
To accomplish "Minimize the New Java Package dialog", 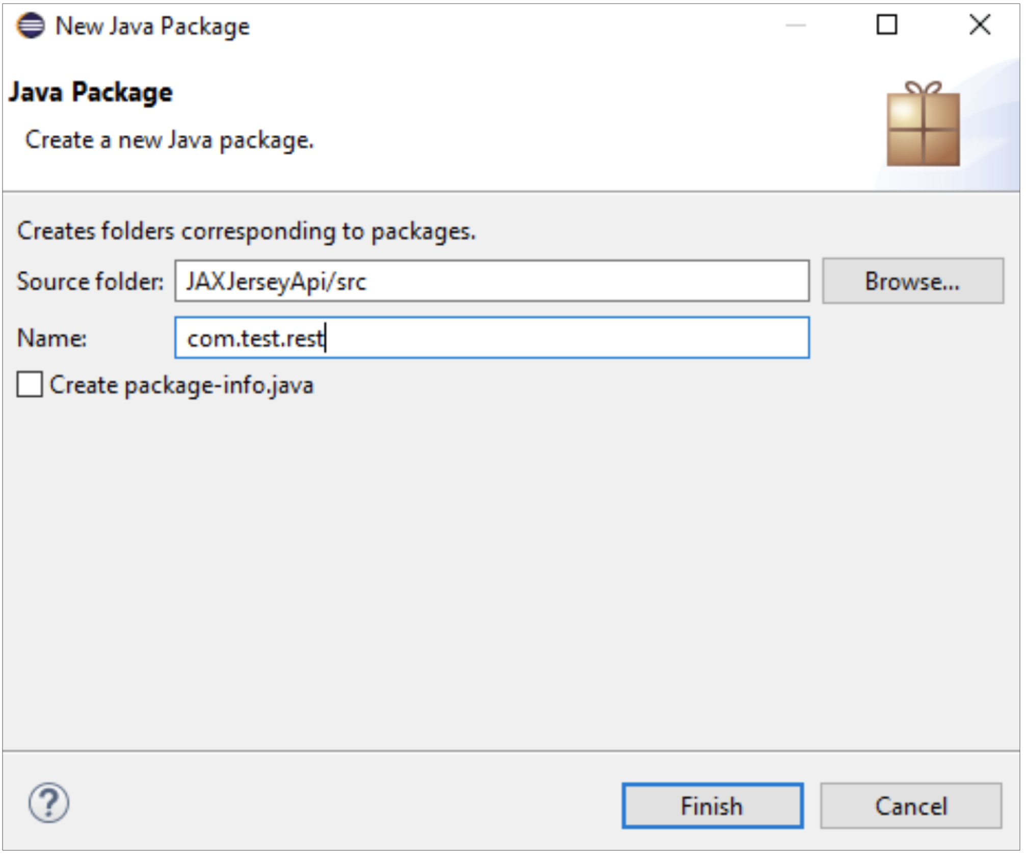I will click(795, 25).
